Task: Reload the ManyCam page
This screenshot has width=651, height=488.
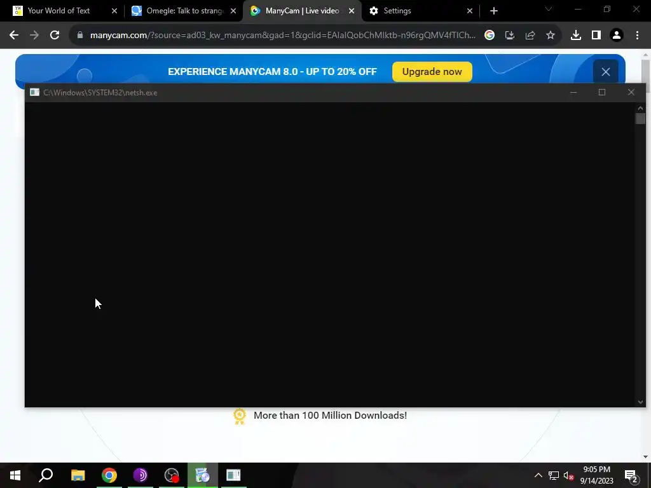Action: (x=55, y=36)
